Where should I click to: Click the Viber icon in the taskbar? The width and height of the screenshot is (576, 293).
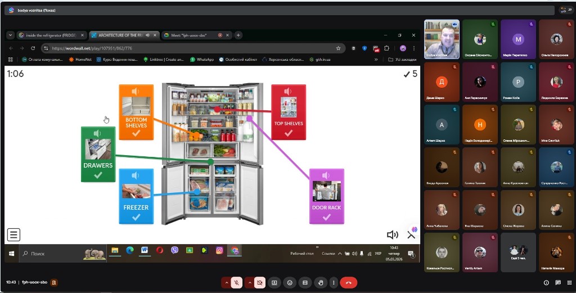coord(174,250)
